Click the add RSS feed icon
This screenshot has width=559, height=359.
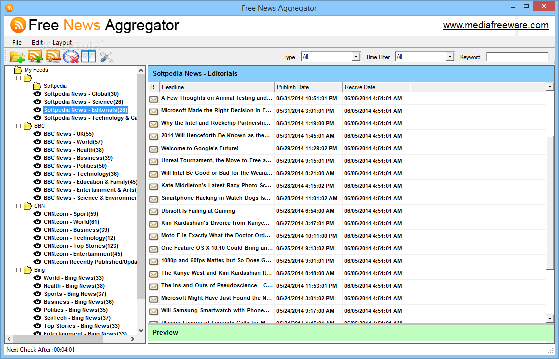[x=35, y=56]
